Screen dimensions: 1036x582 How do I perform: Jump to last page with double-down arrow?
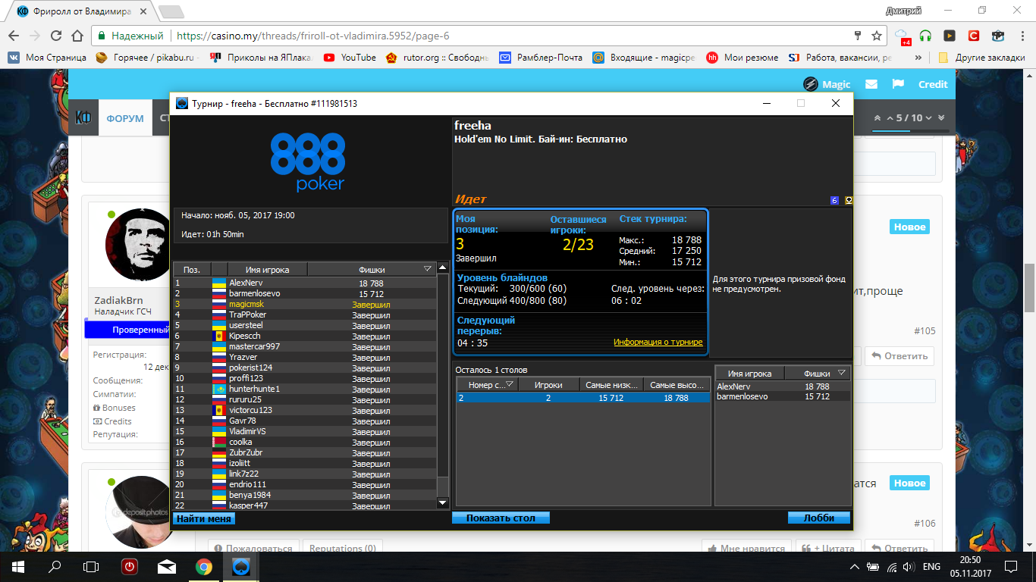[x=941, y=118]
